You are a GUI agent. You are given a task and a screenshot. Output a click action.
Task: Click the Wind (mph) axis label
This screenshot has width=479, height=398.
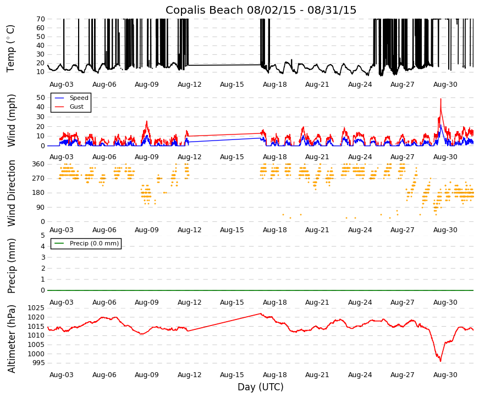tap(11, 120)
